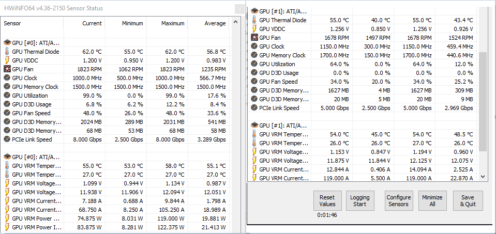Click lightning icon for GPU VRM Current 119.000 A

pos(254,178)
